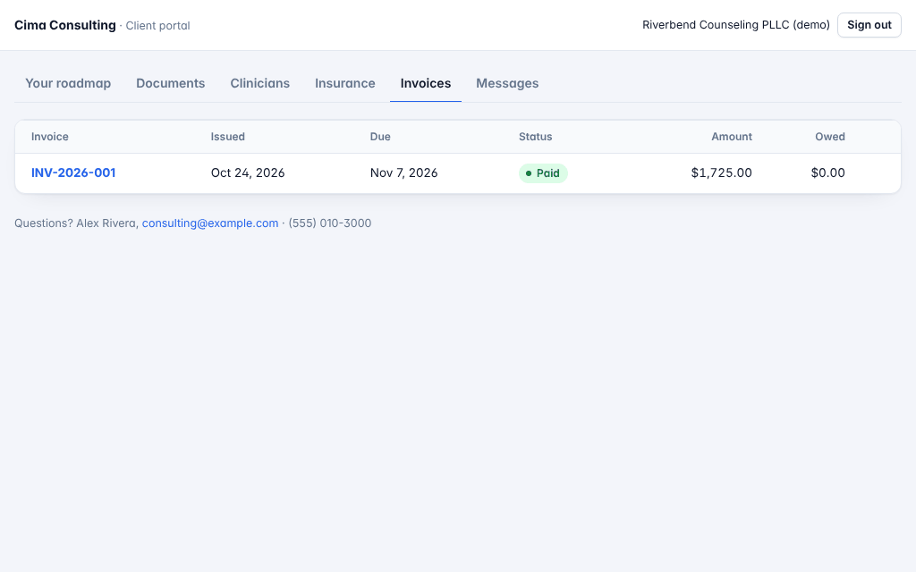Click the Invoices tab
Viewport: 916px width, 572px height.
pyautogui.click(x=425, y=83)
